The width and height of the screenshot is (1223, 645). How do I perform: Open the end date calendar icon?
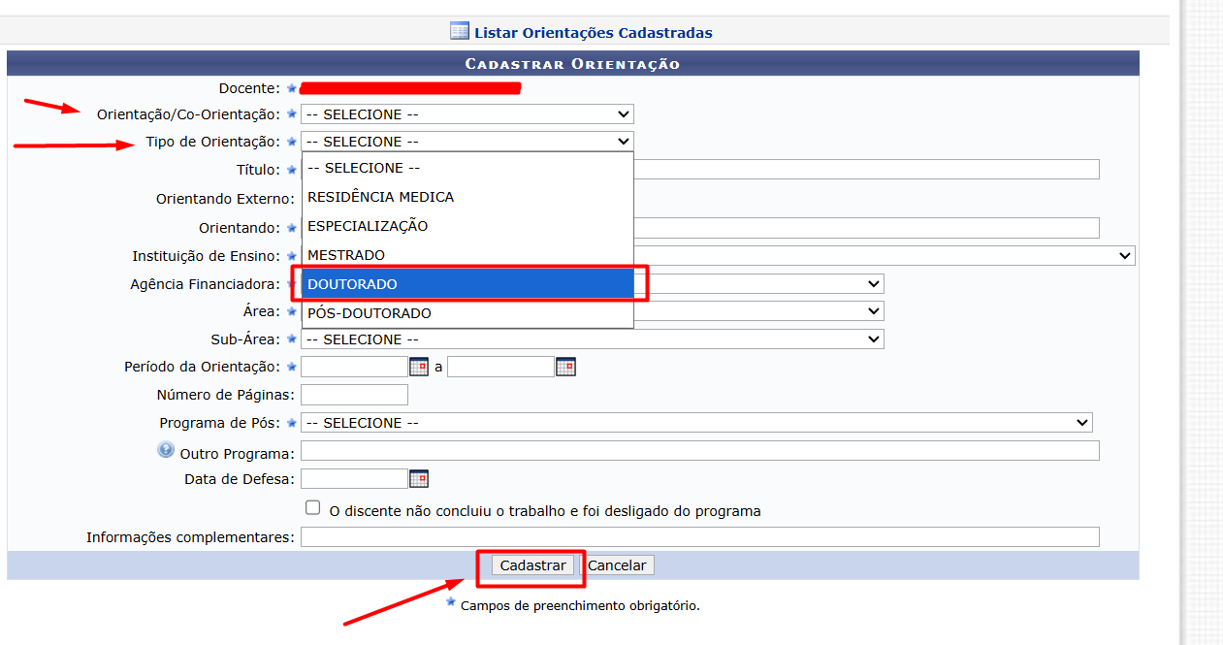pos(565,367)
